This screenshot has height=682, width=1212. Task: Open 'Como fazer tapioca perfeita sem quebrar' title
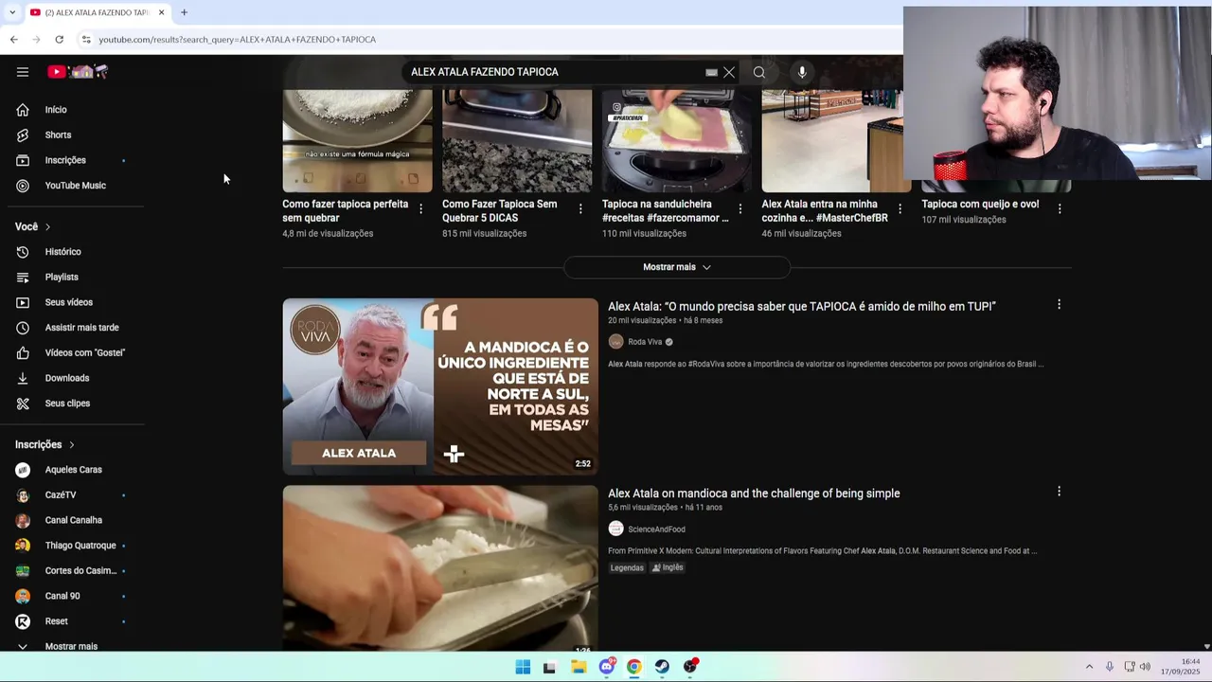coord(346,210)
